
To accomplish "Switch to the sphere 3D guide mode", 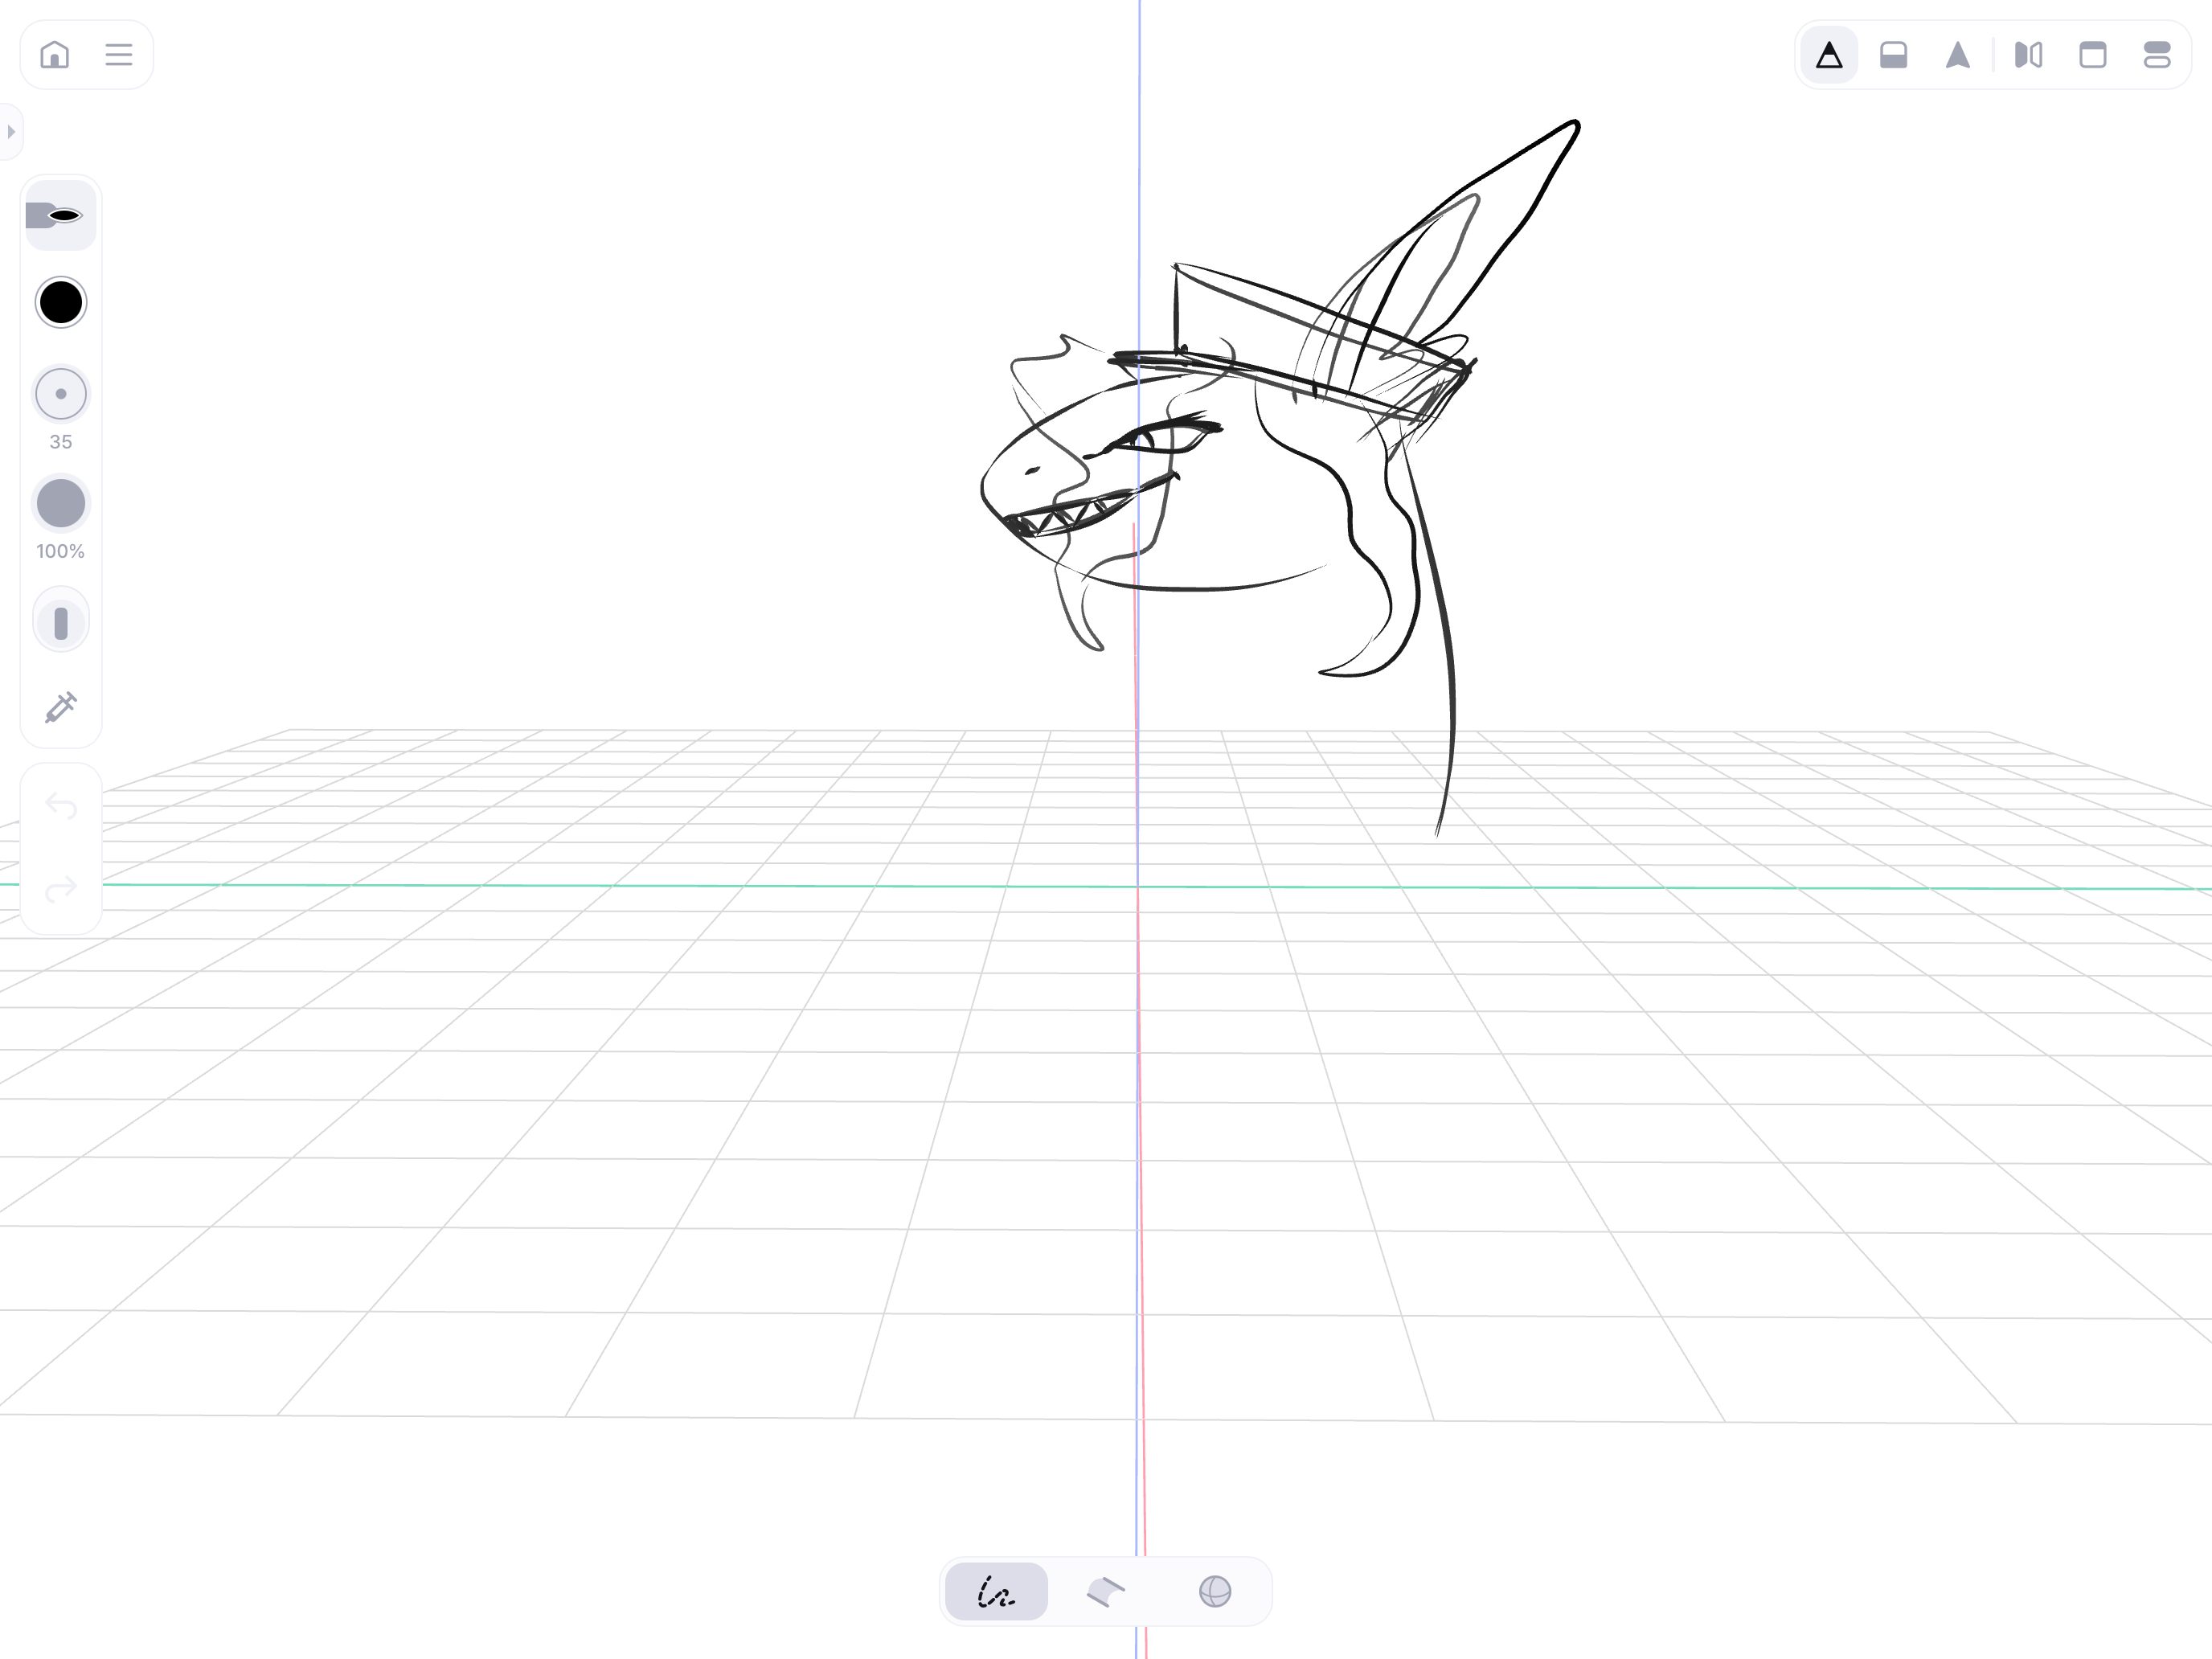I will pos(1215,1591).
